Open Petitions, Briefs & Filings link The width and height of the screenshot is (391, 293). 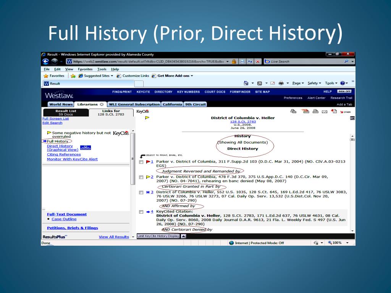pyautogui.click(x=73, y=228)
